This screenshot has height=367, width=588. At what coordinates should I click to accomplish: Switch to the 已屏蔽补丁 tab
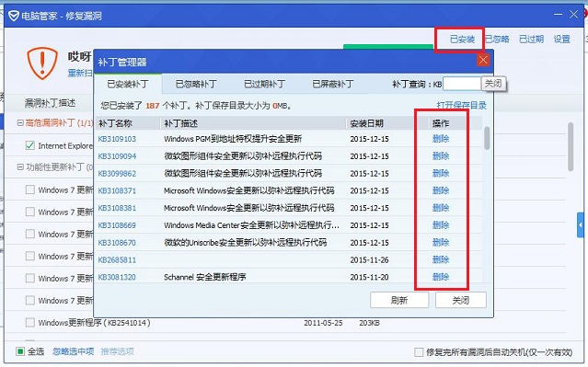[x=333, y=84]
